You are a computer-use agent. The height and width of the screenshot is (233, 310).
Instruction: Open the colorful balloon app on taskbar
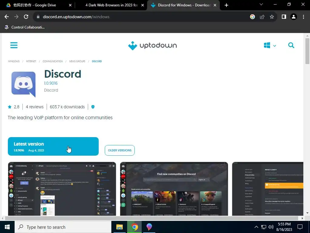coord(149,227)
